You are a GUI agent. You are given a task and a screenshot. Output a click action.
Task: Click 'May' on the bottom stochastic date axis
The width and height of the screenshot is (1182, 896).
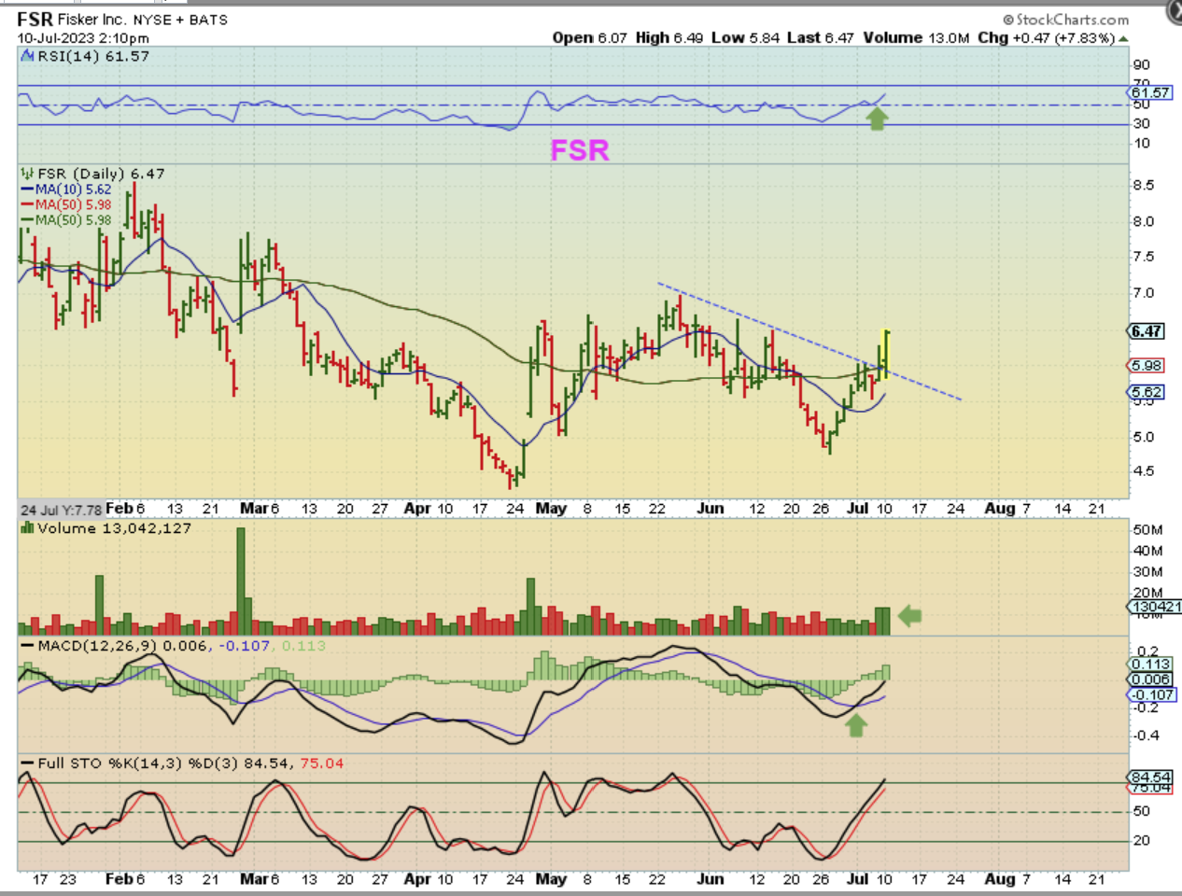tap(551, 879)
